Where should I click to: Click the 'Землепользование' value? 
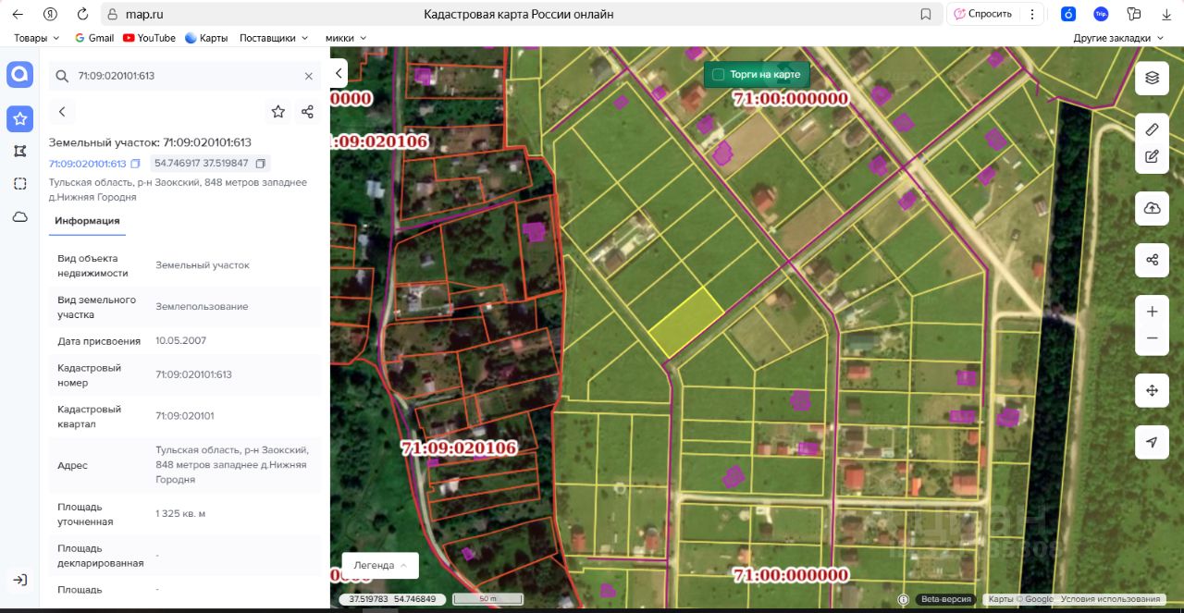(x=202, y=306)
